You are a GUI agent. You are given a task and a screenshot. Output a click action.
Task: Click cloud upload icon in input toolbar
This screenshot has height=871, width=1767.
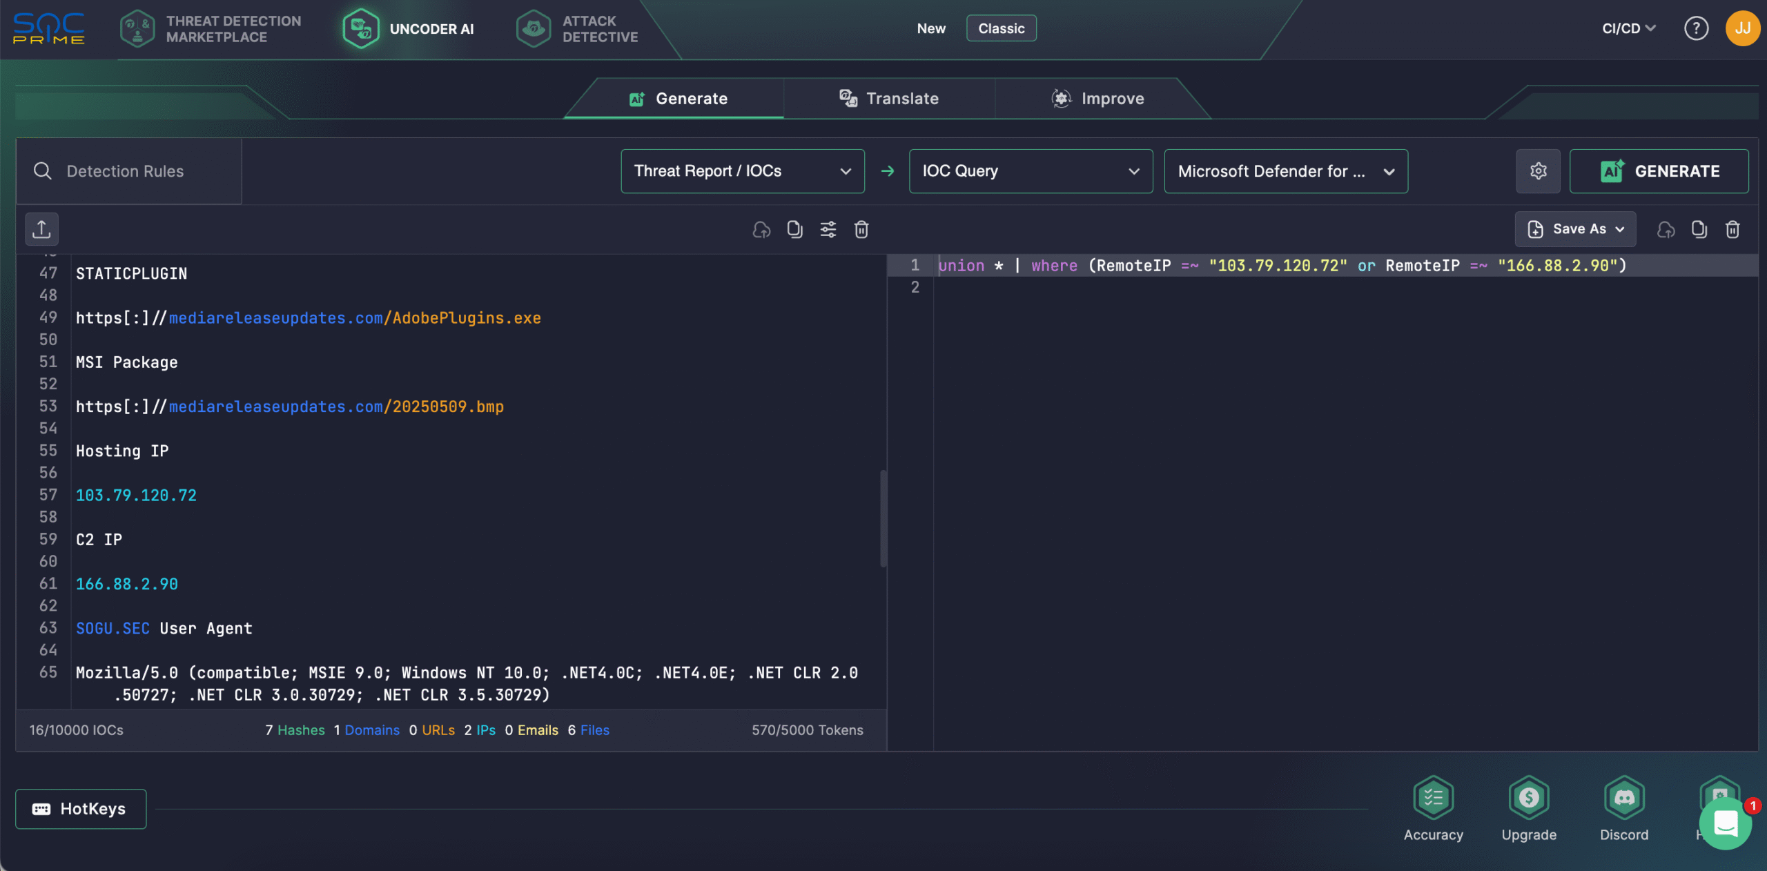(761, 229)
